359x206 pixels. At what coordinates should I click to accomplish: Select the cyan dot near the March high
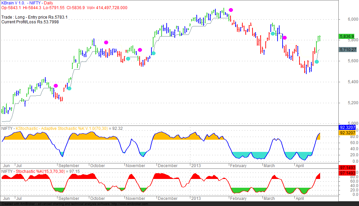point(272,33)
